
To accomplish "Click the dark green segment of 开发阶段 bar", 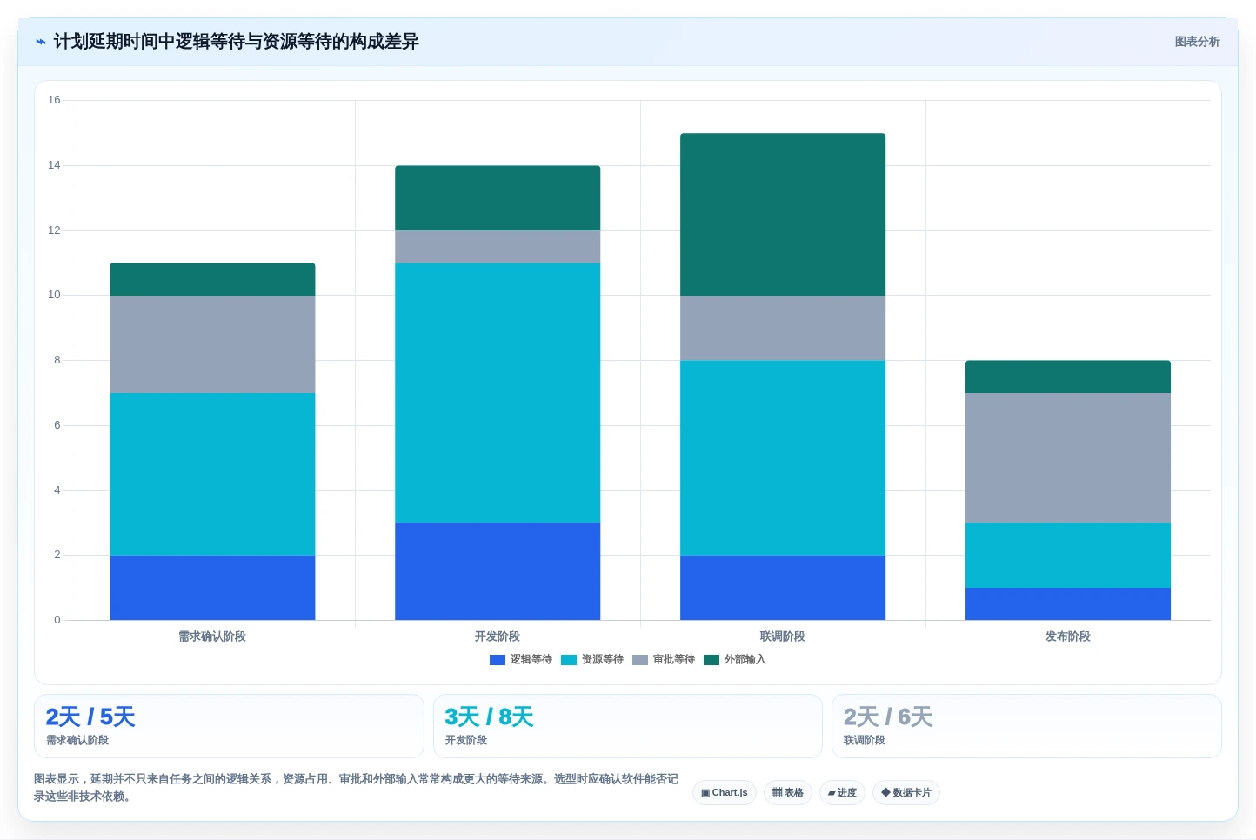I will pos(498,198).
